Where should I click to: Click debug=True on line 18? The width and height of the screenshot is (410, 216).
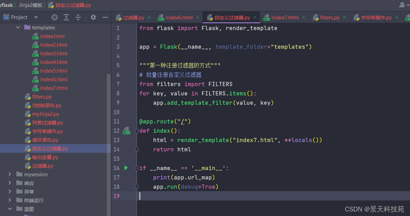click(198, 187)
